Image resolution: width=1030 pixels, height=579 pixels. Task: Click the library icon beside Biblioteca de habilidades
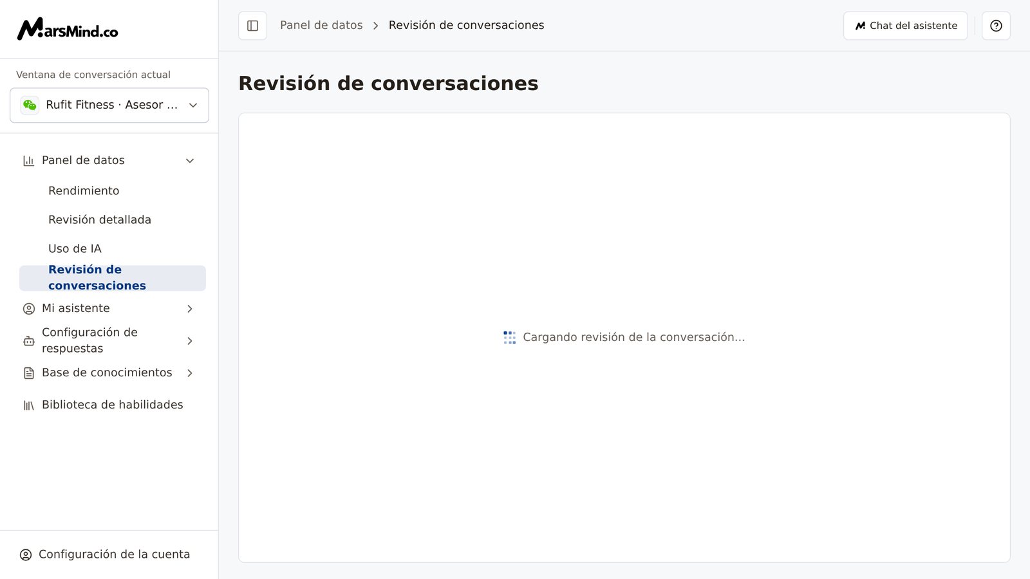tap(28, 405)
